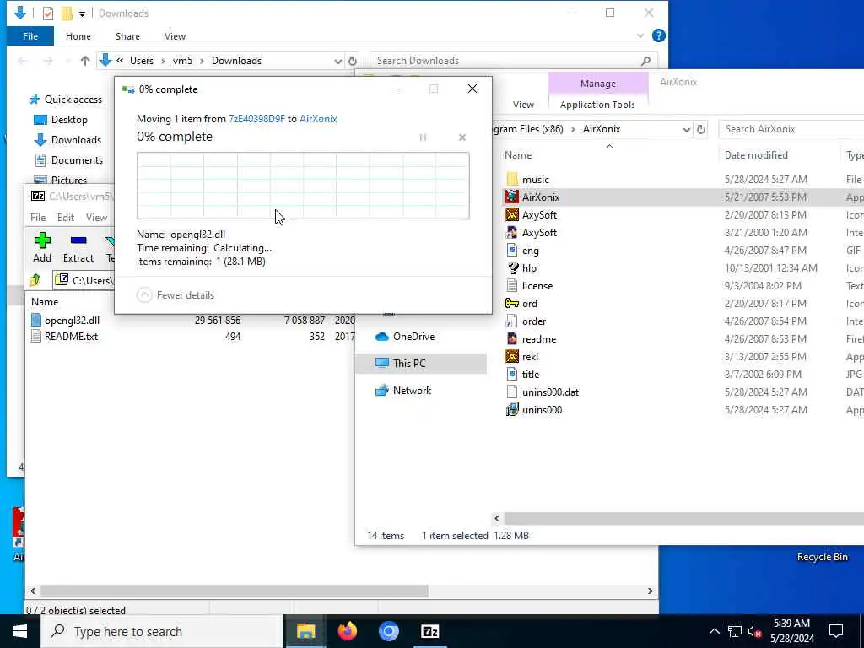Switch to Home tab in Downloads window
This screenshot has width=864, height=648.
[78, 35]
